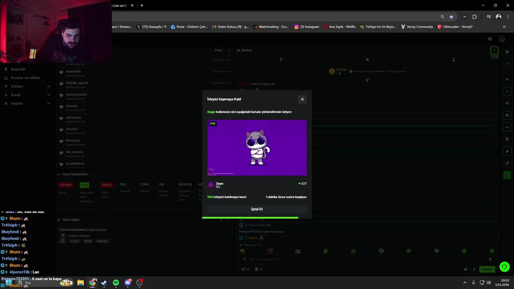Open the (15) Anasayfa / X bookmark
Viewport: 514px width, 289px height.
point(151,27)
